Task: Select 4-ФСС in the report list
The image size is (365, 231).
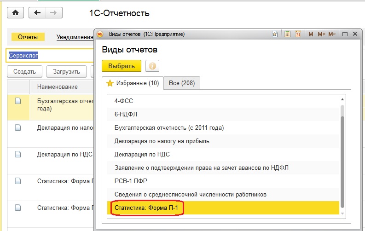Action: pos(224,101)
